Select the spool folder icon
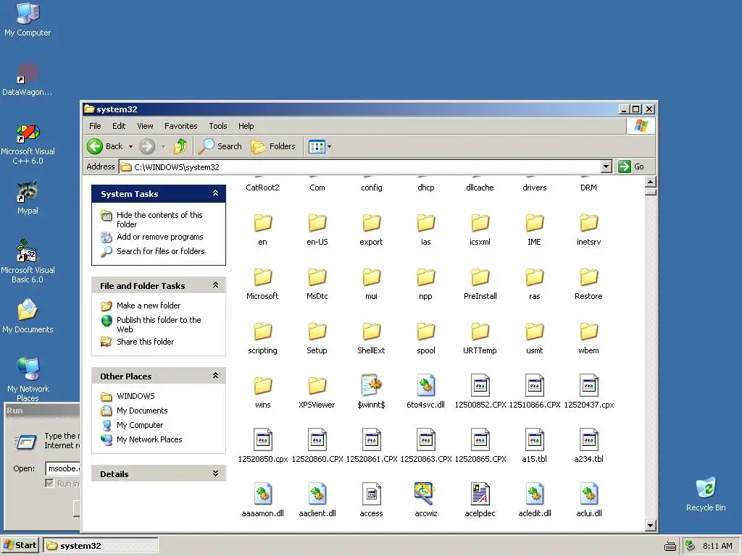This screenshot has height=556, width=742. tap(426, 331)
